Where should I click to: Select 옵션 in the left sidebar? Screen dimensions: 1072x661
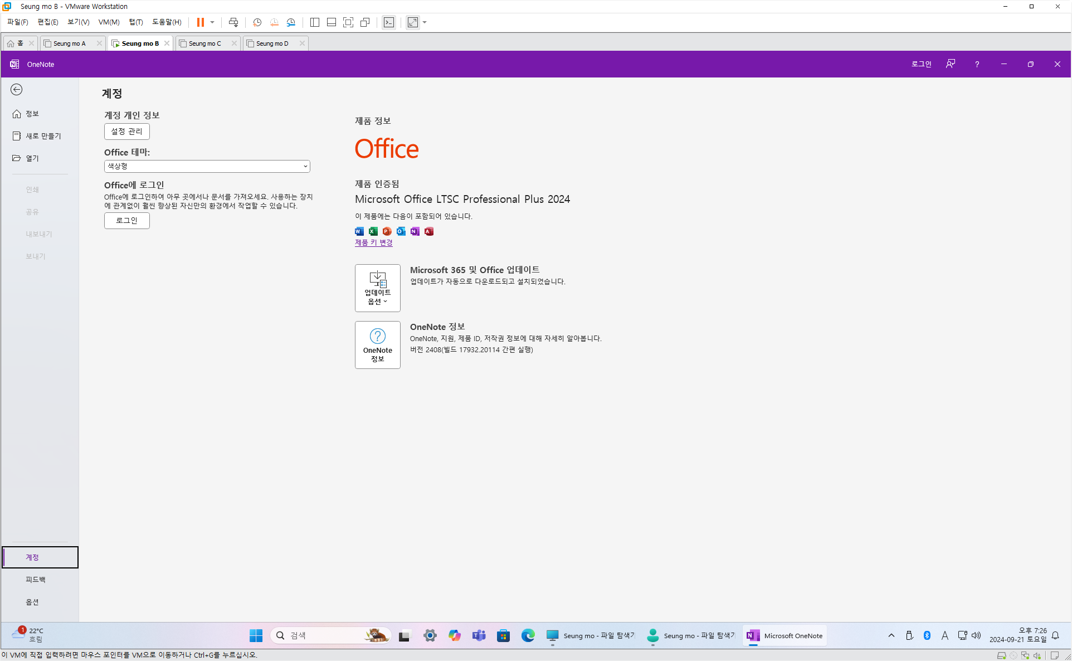click(32, 602)
